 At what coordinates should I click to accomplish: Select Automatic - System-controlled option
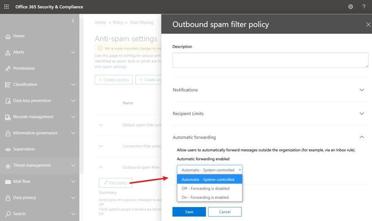click(209, 180)
